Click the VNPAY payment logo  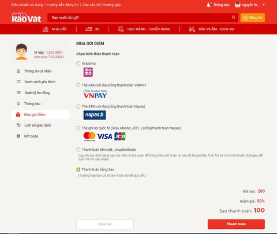(x=95, y=94)
